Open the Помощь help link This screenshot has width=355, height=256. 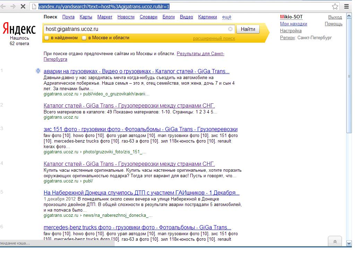(x=334, y=24)
